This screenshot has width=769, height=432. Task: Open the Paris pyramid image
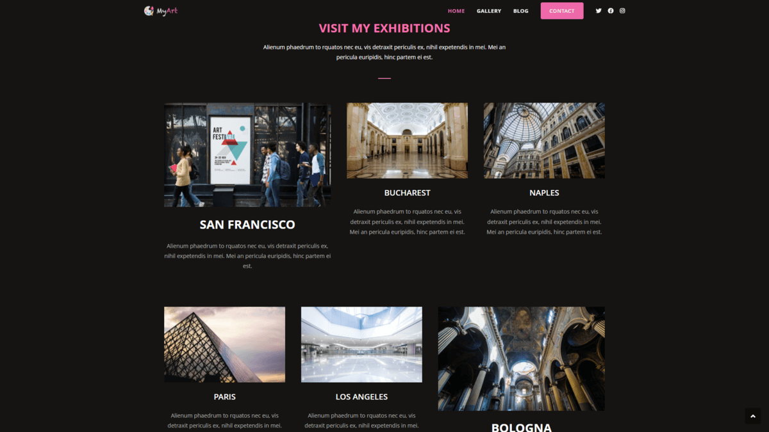[224, 344]
